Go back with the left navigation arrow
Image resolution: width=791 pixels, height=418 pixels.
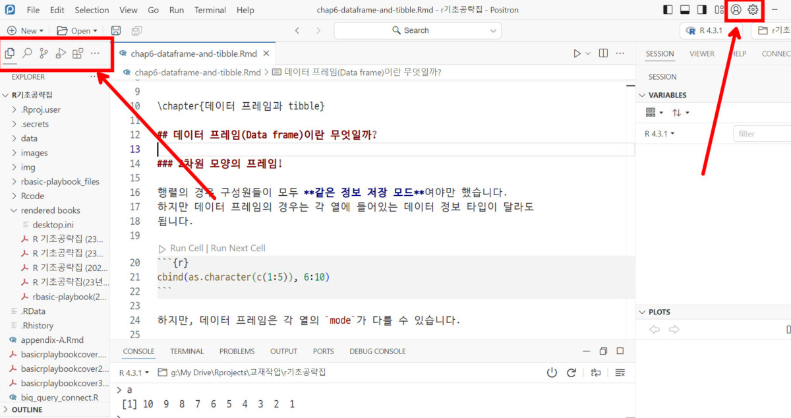(297, 30)
